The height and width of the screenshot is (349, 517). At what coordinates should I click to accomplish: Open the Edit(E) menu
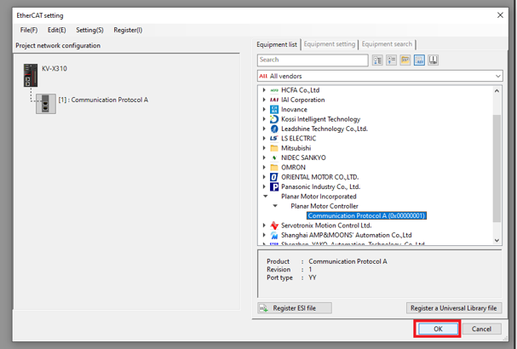pos(57,30)
